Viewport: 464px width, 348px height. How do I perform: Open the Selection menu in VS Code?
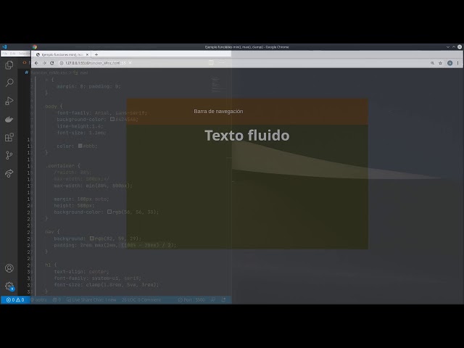tap(24, 54)
